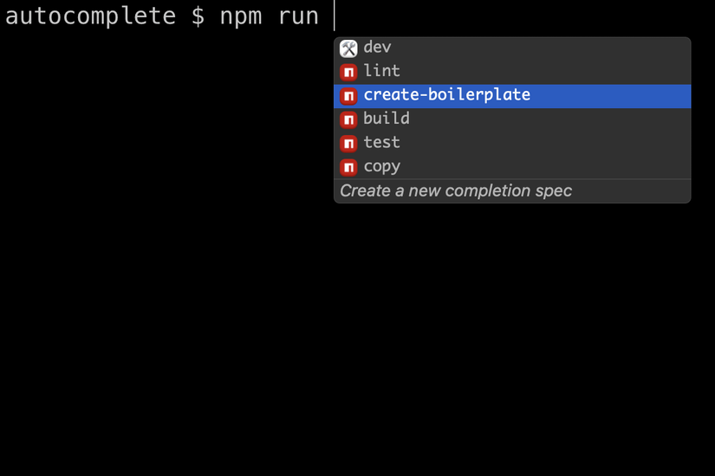
Task: Choose the test script suggestion
Action: pyautogui.click(x=381, y=142)
